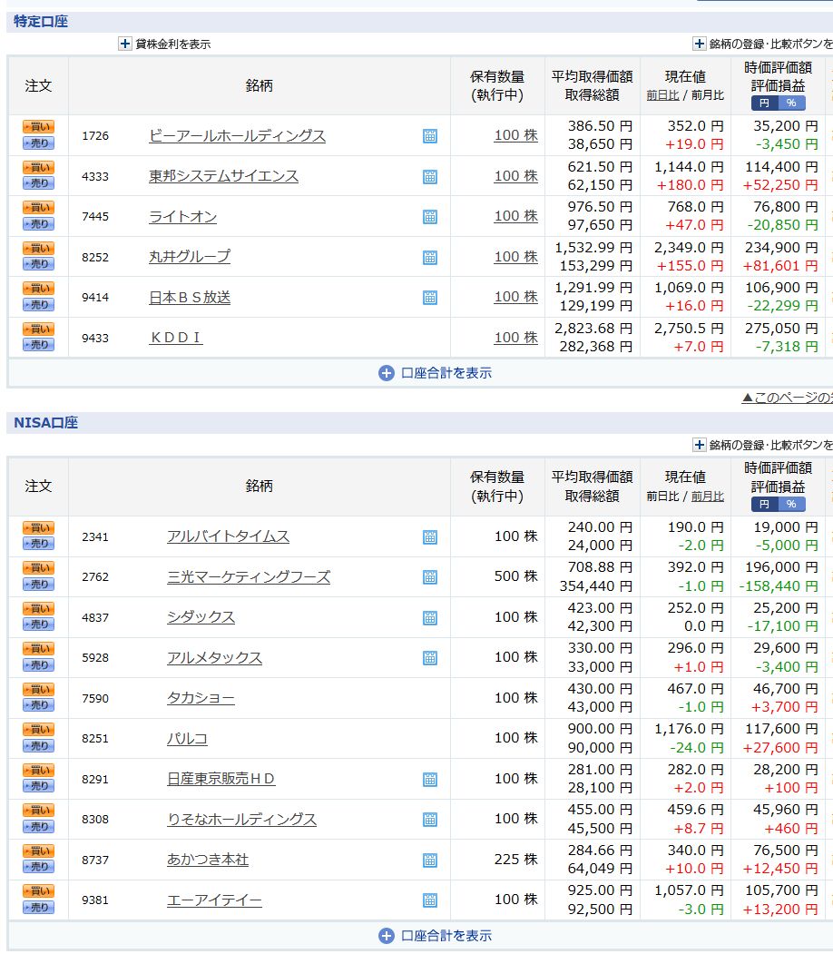Open アルバイトタイムス stock link

tap(228, 536)
